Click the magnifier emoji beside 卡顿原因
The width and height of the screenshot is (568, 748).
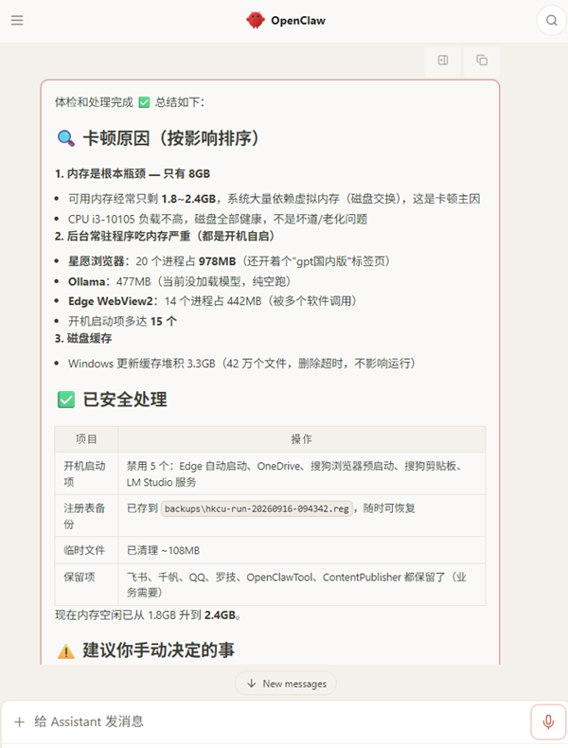point(66,139)
